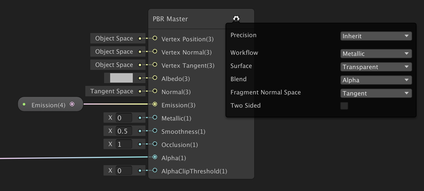Click the Smoothness X value field

click(124, 131)
